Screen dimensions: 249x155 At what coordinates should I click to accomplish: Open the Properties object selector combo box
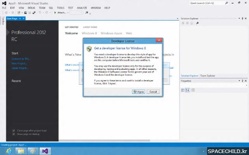214,86
